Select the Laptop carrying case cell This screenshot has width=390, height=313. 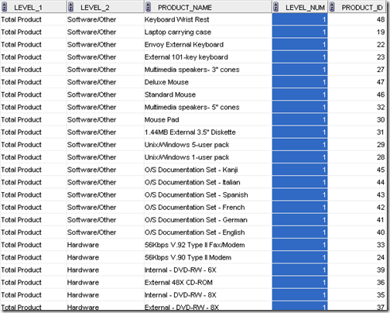point(208,32)
